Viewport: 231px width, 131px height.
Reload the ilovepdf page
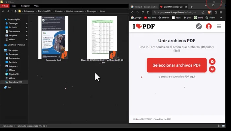[x=143, y=12]
